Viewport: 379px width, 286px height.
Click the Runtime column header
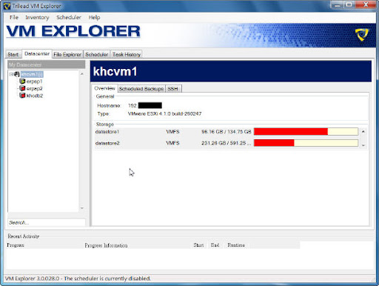tap(236, 245)
